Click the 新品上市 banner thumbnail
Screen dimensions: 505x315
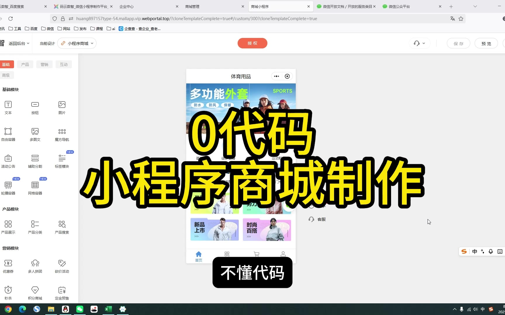coord(215,230)
